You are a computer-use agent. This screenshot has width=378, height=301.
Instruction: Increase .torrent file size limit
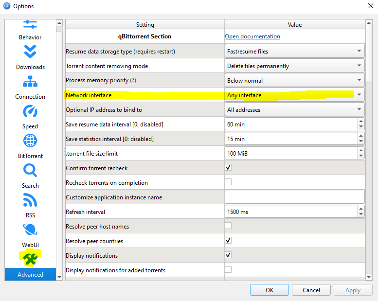tap(361, 151)
